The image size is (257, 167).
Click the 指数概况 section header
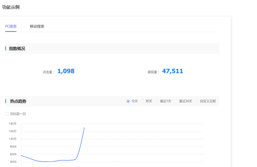point(17,49)
